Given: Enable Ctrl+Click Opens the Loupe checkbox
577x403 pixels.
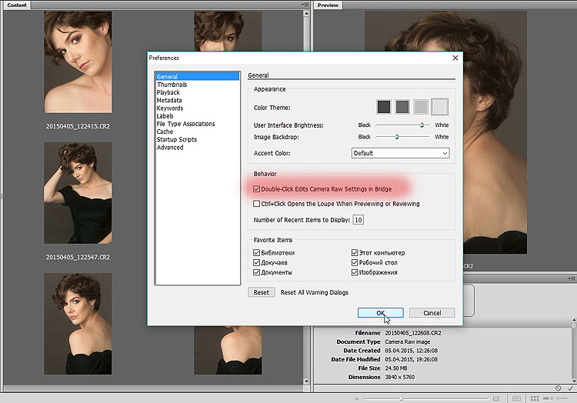Looking at the screenshot, I should pyautogui.click(x=257, y=204).
